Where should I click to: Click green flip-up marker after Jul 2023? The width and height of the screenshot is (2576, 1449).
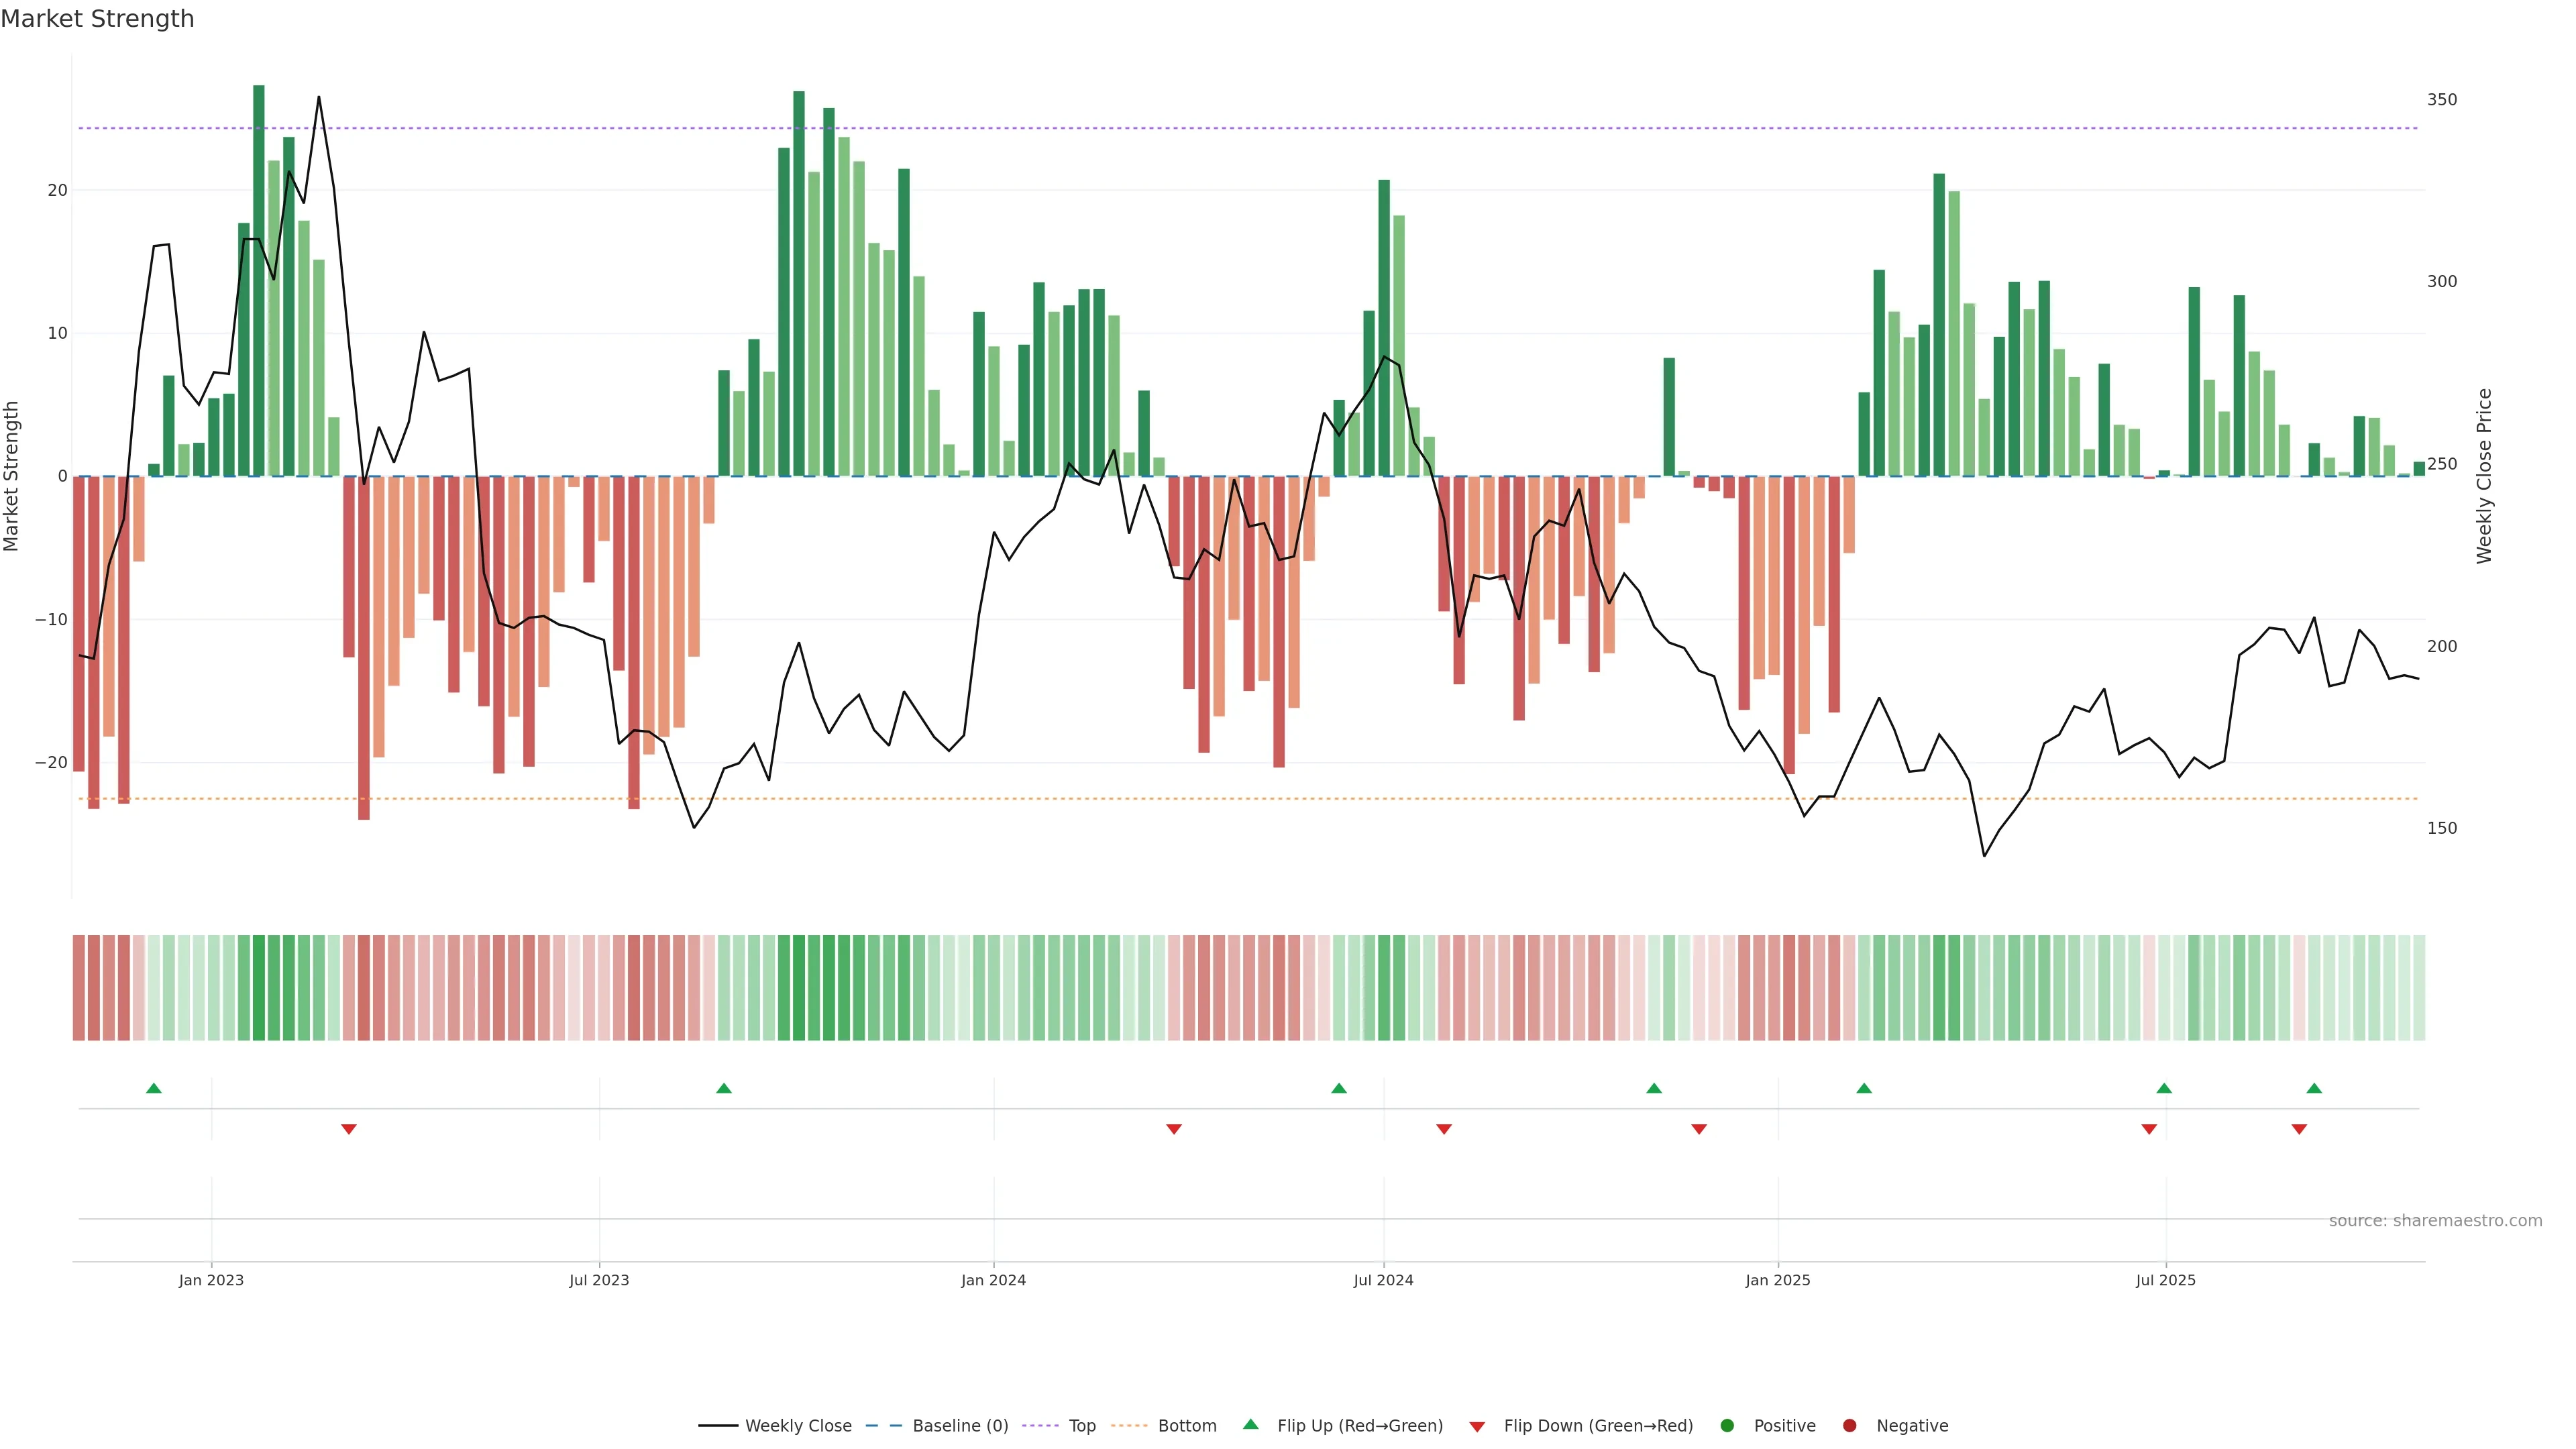tap(724, 1088)
